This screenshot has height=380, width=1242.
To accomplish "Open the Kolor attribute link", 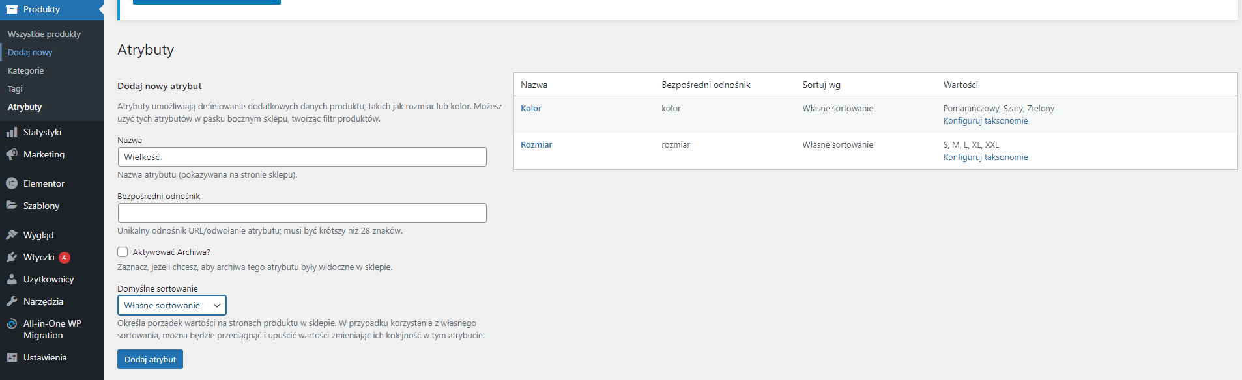I will point(531,109).
